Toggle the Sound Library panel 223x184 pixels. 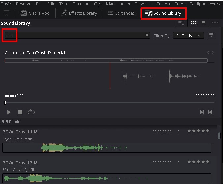coord(163,13)
